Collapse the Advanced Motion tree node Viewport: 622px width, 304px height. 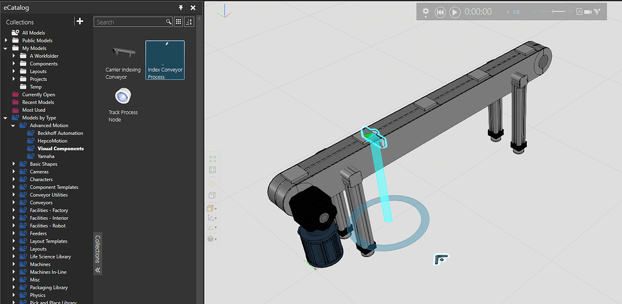coord(13,125)
